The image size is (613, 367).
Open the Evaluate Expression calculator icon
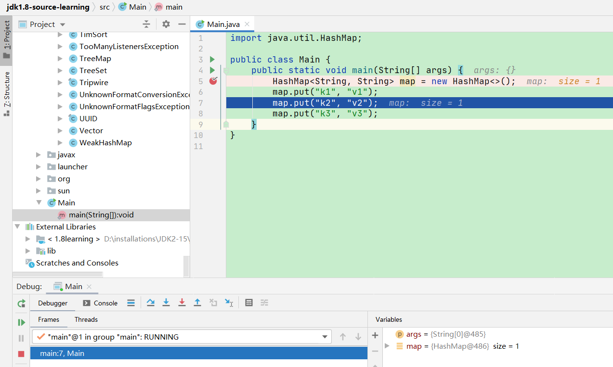pyautogui.click(x=249, y=303)
